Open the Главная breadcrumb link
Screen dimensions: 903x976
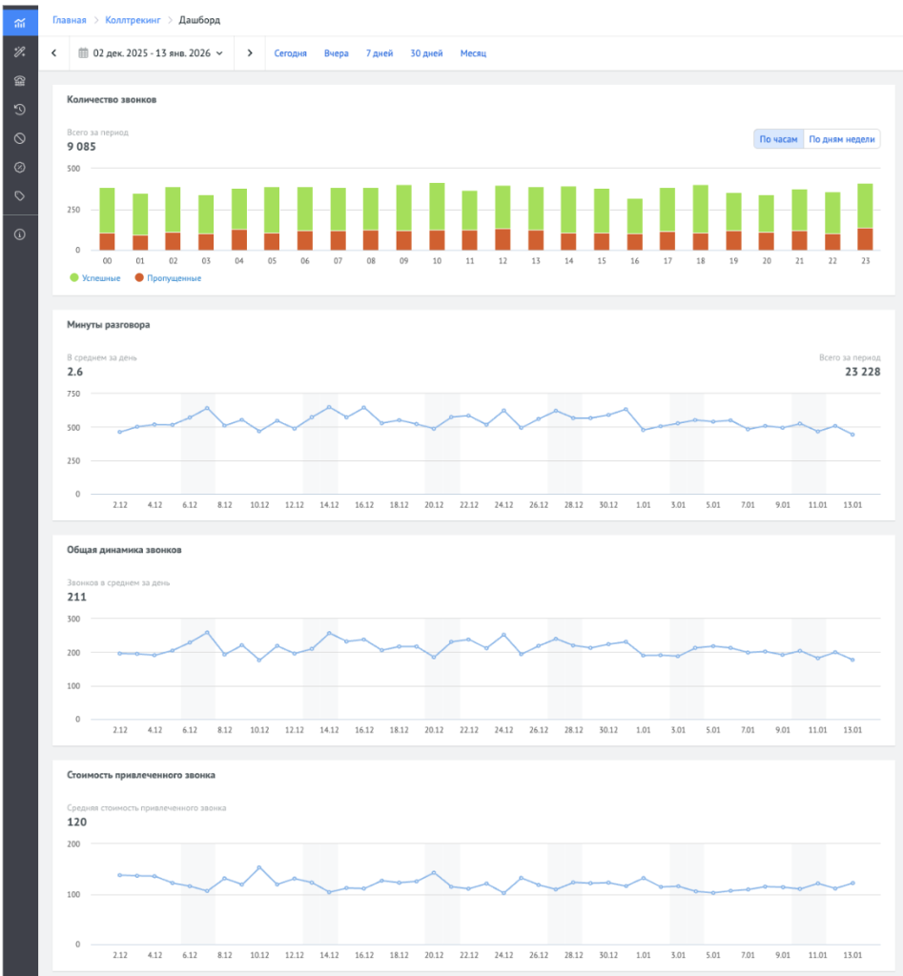69,20
